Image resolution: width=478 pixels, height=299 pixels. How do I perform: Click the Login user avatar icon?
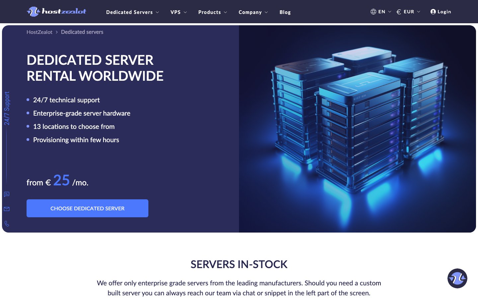(x=433, y=12)
